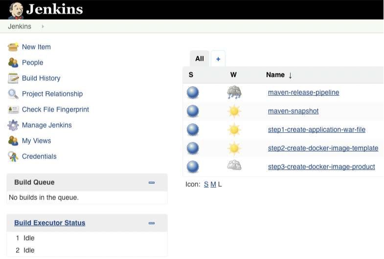Click the Jenkins breadcrumb link
The height and width of the screenshot is (259, 384).
(x=20, y=26)
